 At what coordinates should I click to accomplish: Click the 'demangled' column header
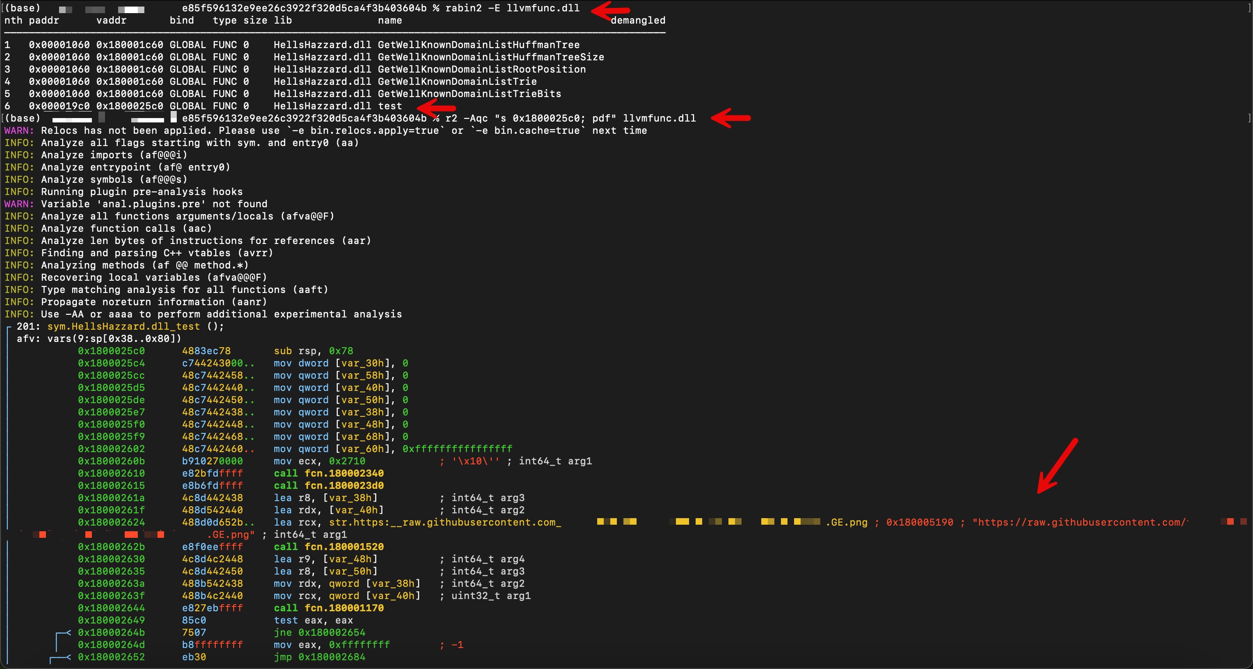click(638, 21)
